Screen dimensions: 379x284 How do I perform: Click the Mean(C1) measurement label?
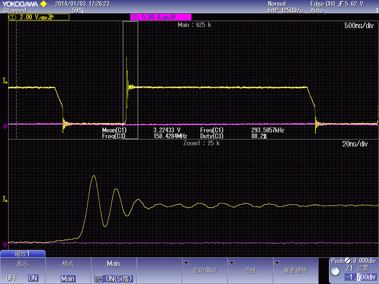point(114,130)
